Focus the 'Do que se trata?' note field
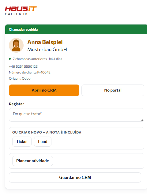 [77, 115]
